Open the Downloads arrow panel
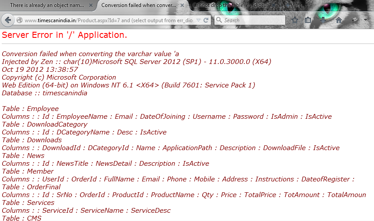Viewport: 374px width, 221px height. [x=323, y=20]
